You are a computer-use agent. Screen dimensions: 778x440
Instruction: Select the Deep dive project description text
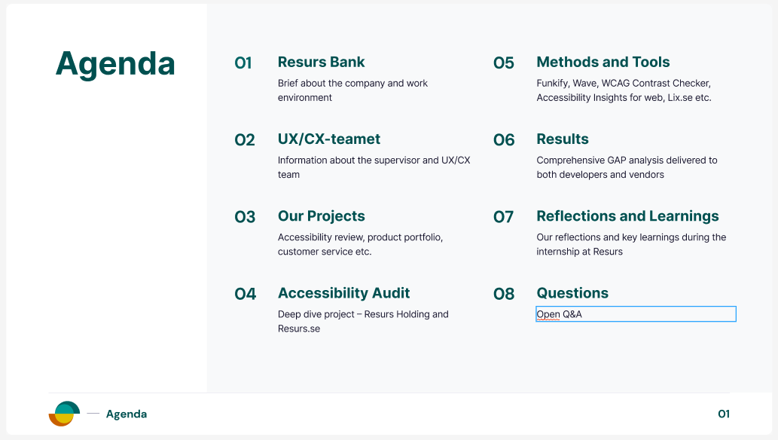(363, 321)
